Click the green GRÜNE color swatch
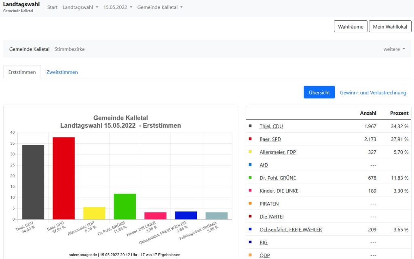This screenshot has width=414, height=259. point(250,177)
